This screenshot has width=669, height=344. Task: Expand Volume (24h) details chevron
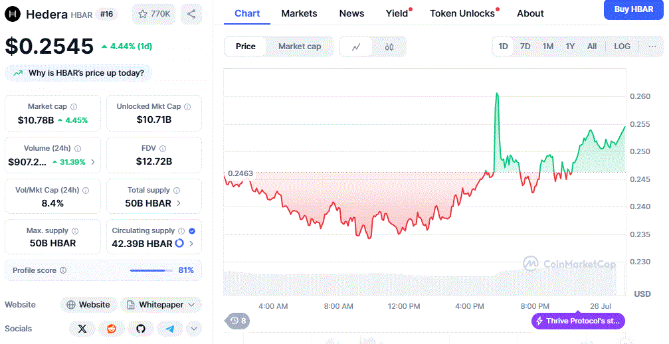point(93,162)
